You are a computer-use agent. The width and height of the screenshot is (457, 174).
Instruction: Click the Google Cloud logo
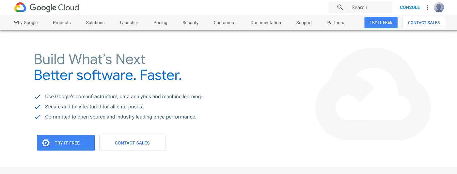[47, 7]
